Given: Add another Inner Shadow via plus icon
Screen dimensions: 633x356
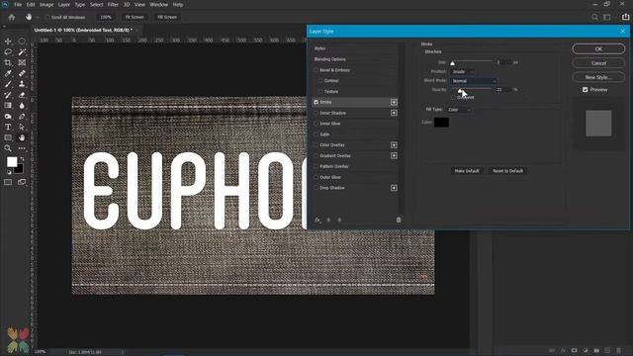Looking at the screenshot, I should (x=394, y=113).
